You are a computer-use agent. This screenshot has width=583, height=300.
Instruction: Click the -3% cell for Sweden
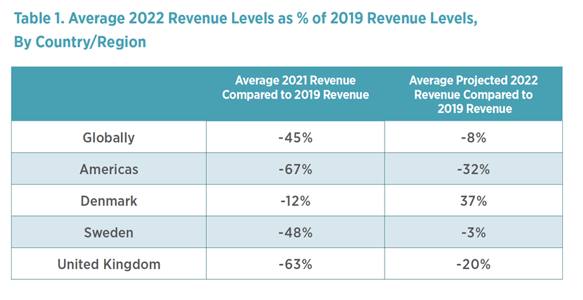(474, 233)
